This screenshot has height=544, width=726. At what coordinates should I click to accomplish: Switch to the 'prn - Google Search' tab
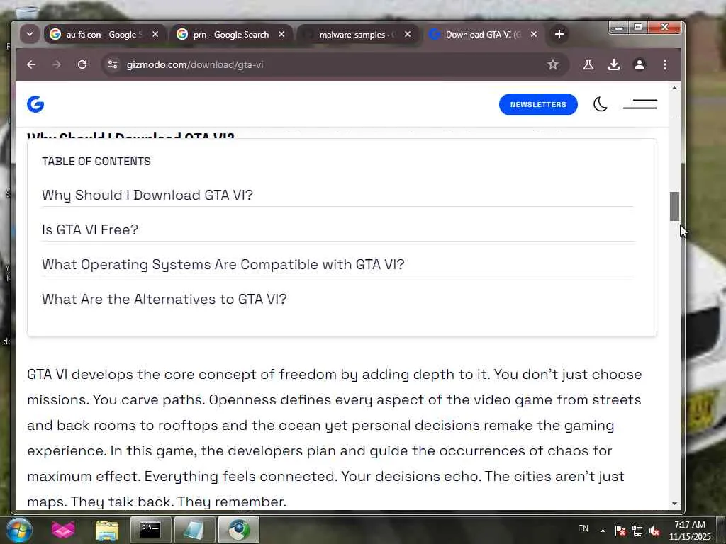(230, 34)
